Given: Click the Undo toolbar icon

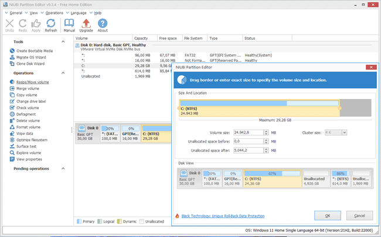Looking at the screenshot, I should click(10, 26).
